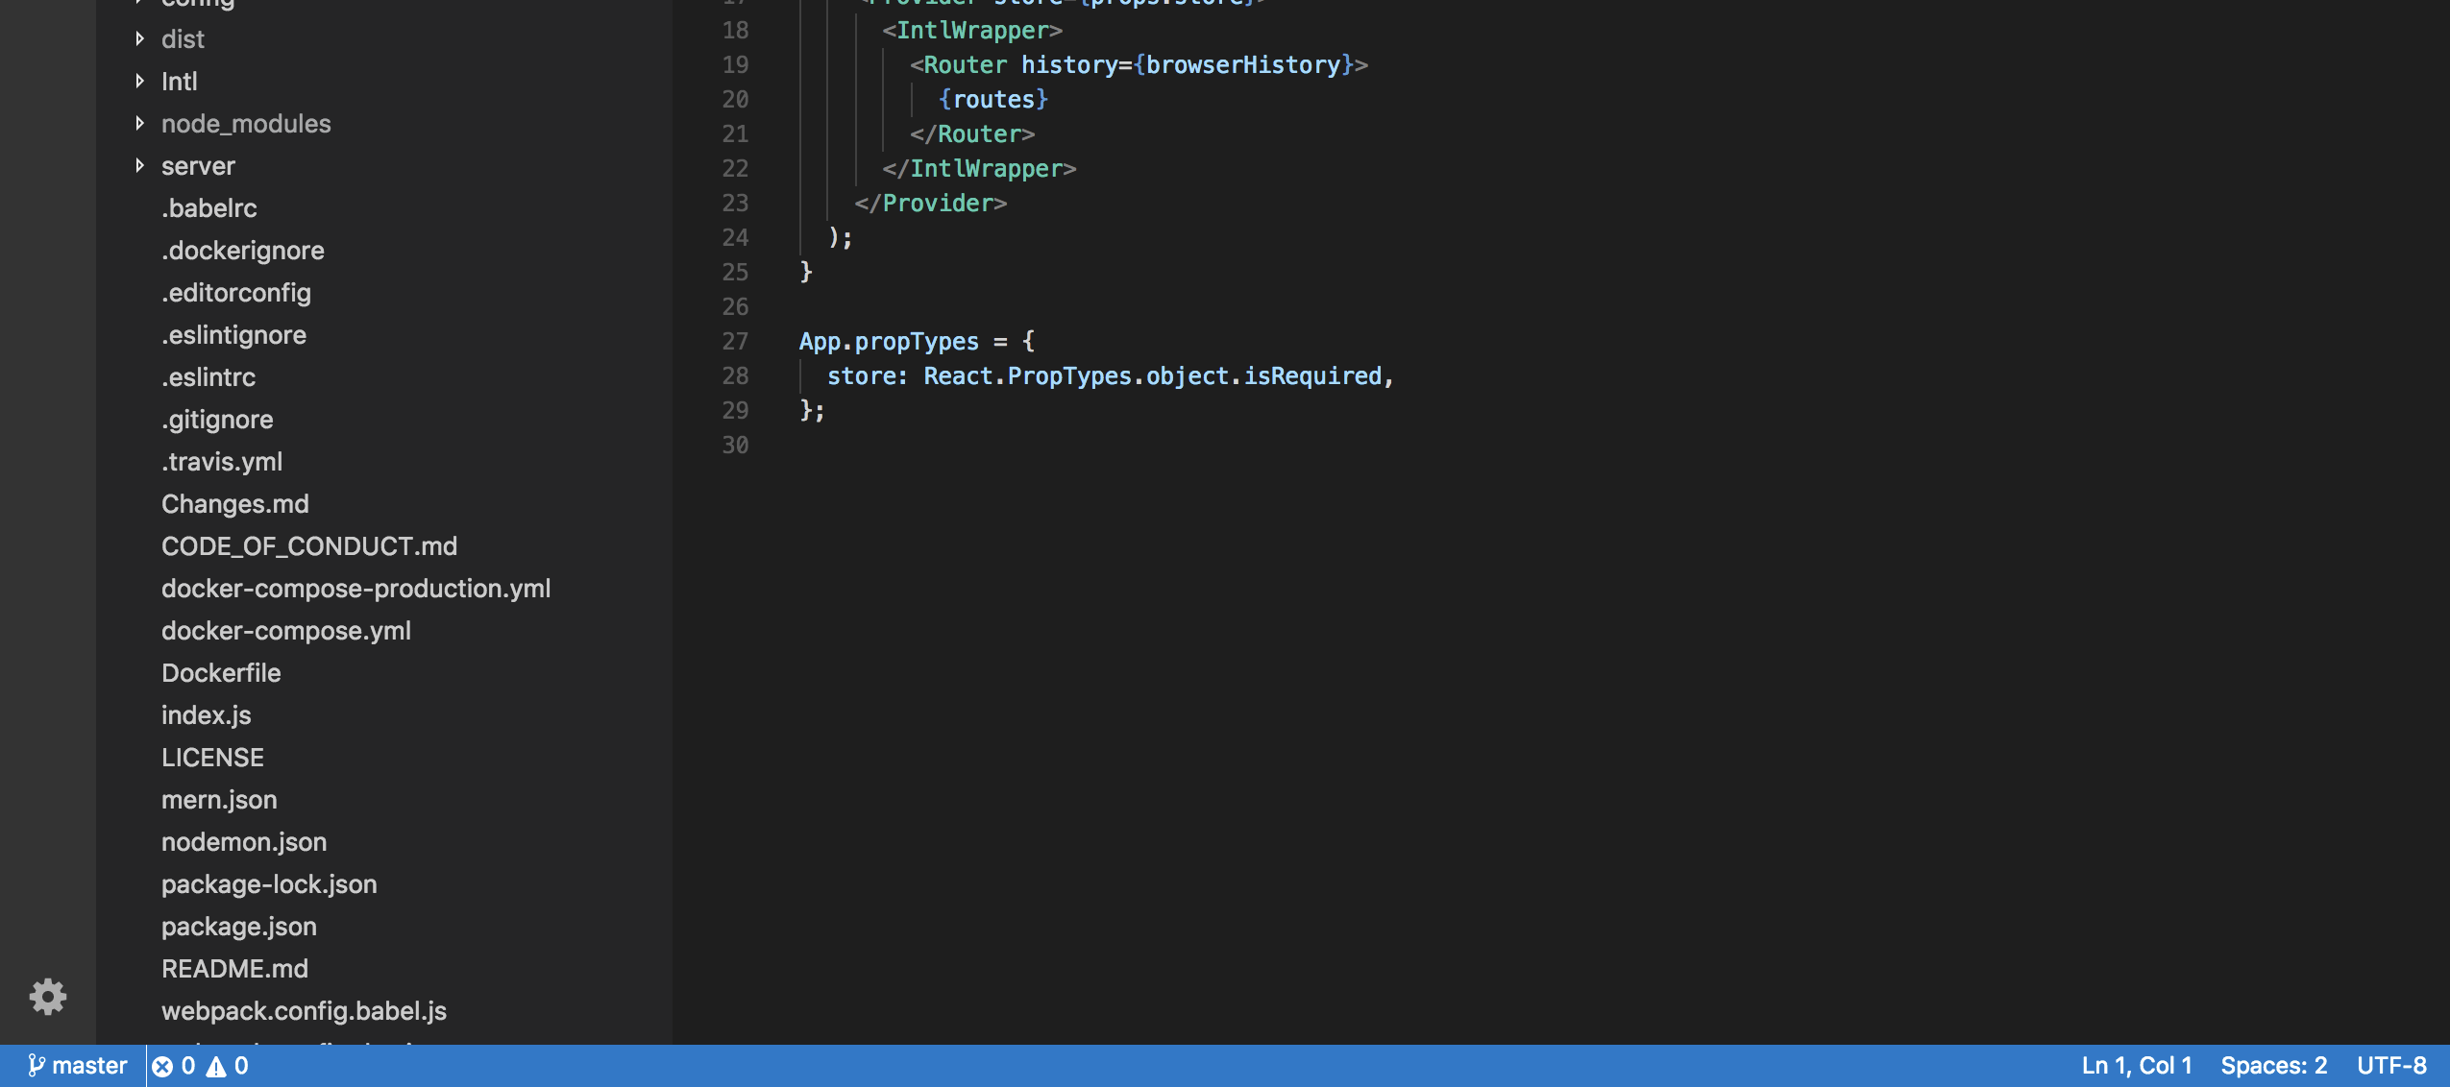The height and width of the screenshot is (1087, 2450).
Task: Change indentation via Spaces: 2 in status bar
Action: click(x=2274, y=1065)
